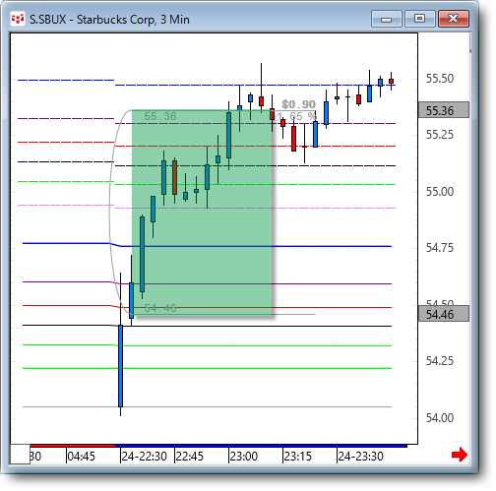Click the 23:00 time axis label

point(243,457)
